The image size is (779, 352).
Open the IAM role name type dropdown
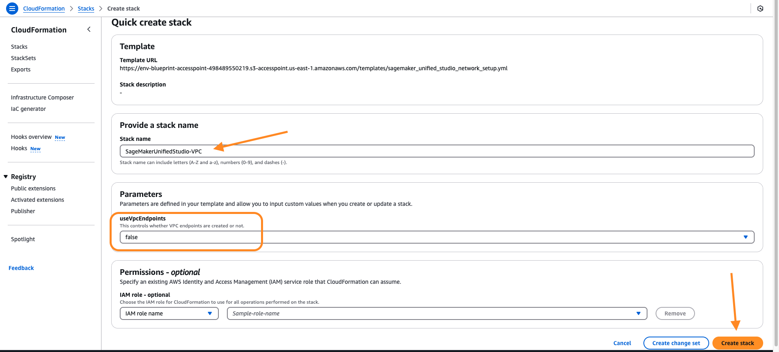coord(169,313)
